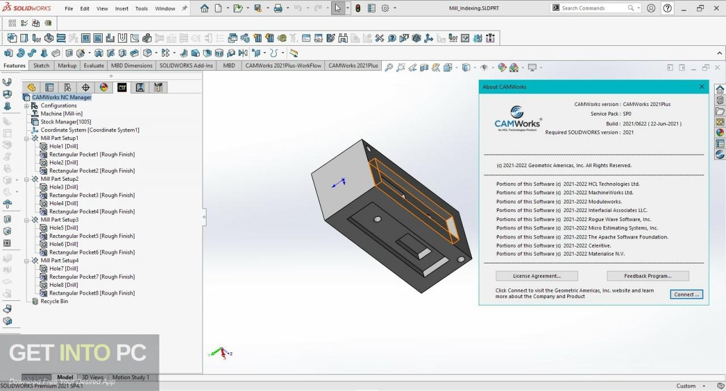Expand the Configurations tree node
The image size is (726, 391).
[27, 106]
